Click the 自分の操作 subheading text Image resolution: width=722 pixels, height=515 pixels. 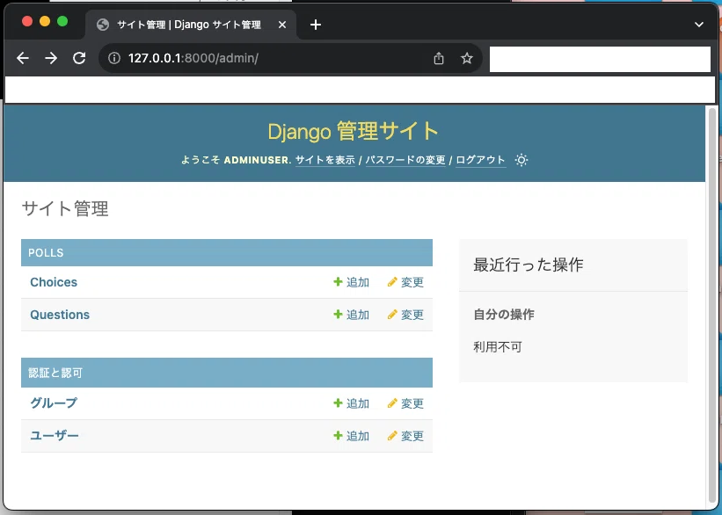click(504, 315)
